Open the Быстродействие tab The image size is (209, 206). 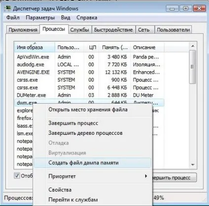pyautogui.click(x=113, y=30)
